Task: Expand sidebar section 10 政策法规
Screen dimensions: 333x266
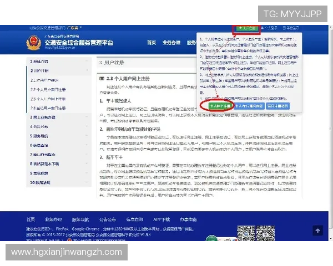Action: point(59,182)
